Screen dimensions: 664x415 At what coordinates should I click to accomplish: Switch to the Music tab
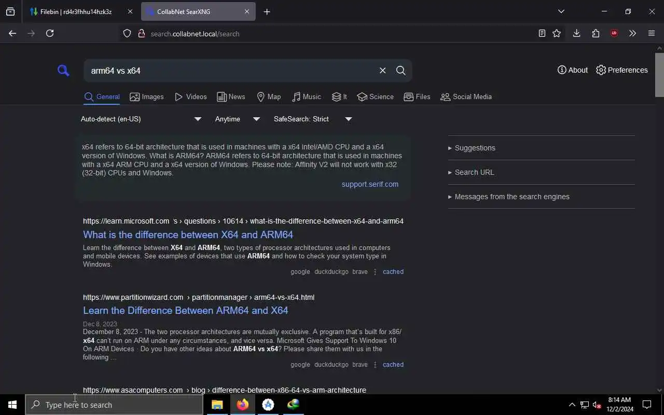click(306, 97)
